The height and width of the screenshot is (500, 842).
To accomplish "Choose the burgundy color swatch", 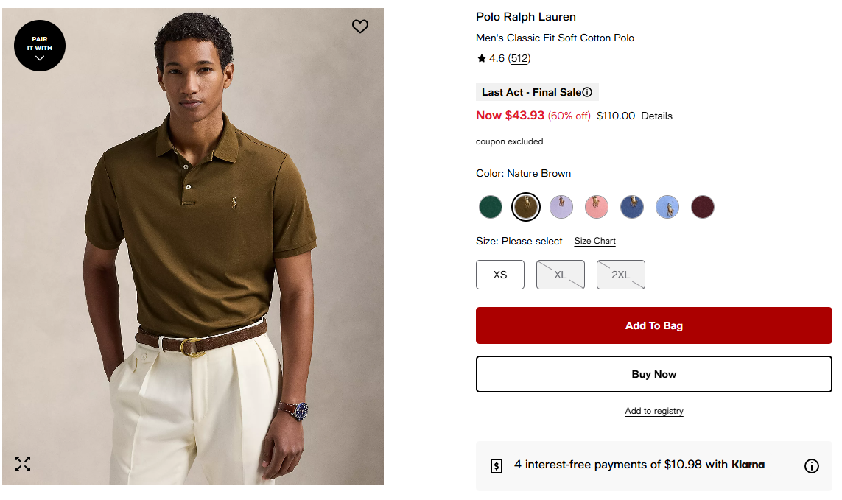I will (x=703, y=207).
